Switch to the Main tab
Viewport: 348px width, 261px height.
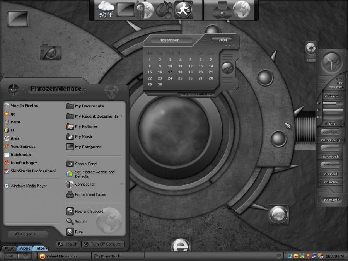coord(9,248)
